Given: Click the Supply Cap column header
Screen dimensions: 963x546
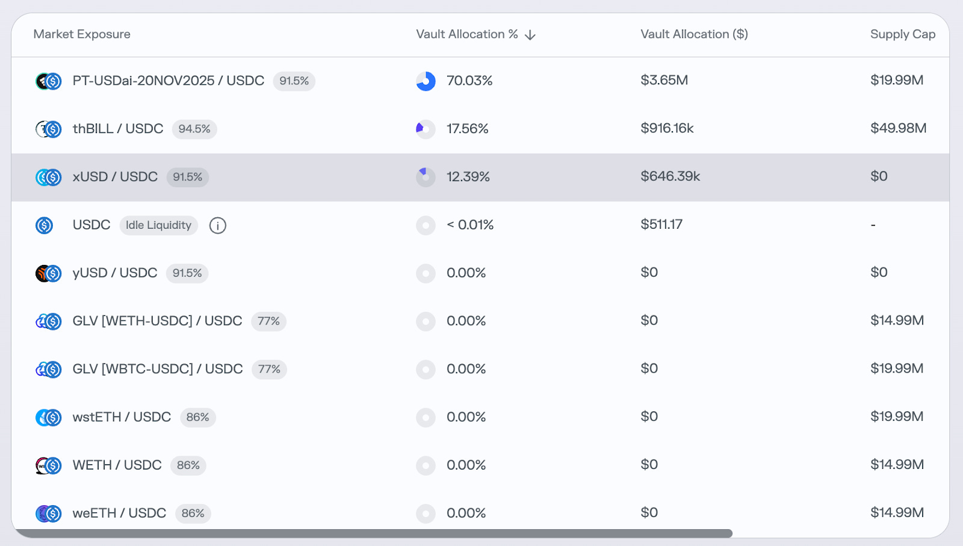Looking at the screenshot, I should point(902,34).
